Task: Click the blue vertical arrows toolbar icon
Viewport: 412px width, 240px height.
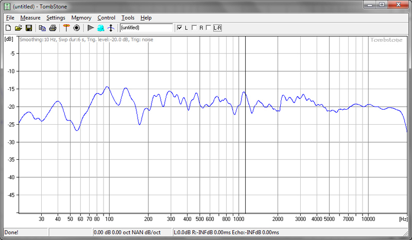Action: 110,28
